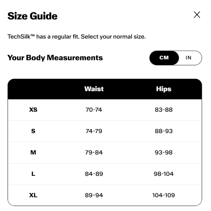Image resolution: width=211 pixels, height=211 pixels.
Task: Click the 98-104 hips cell
Action: 164,174
